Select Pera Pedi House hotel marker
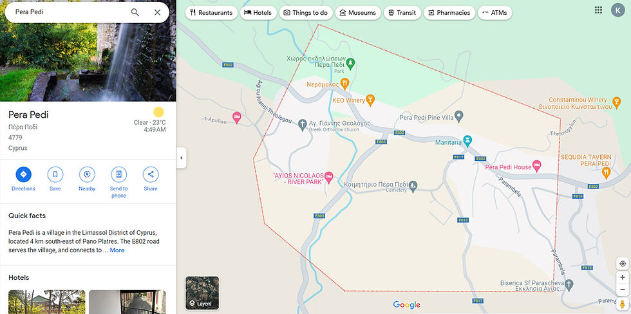 point(536,165)
